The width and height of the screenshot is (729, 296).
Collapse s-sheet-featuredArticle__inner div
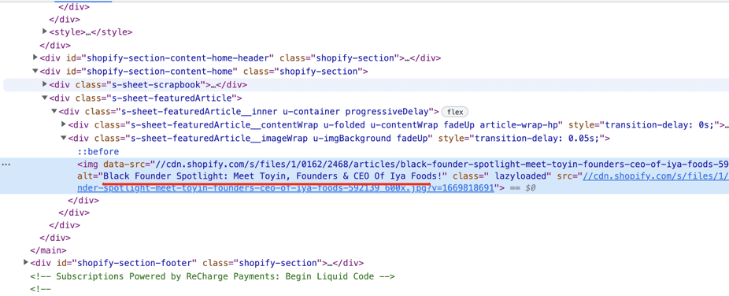coord(54,111)
